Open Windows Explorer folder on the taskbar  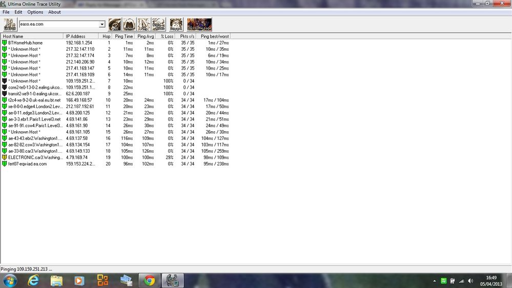(x=56, y=280)
